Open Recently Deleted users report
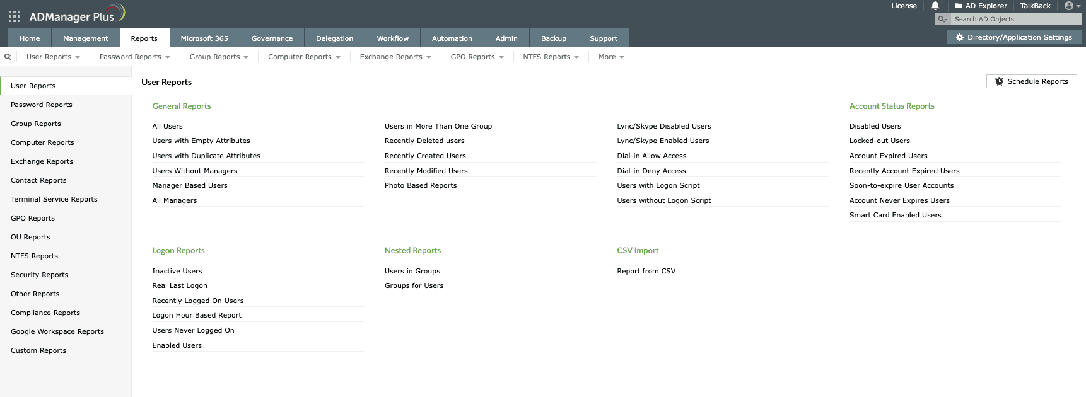 (x=424, y=141)
